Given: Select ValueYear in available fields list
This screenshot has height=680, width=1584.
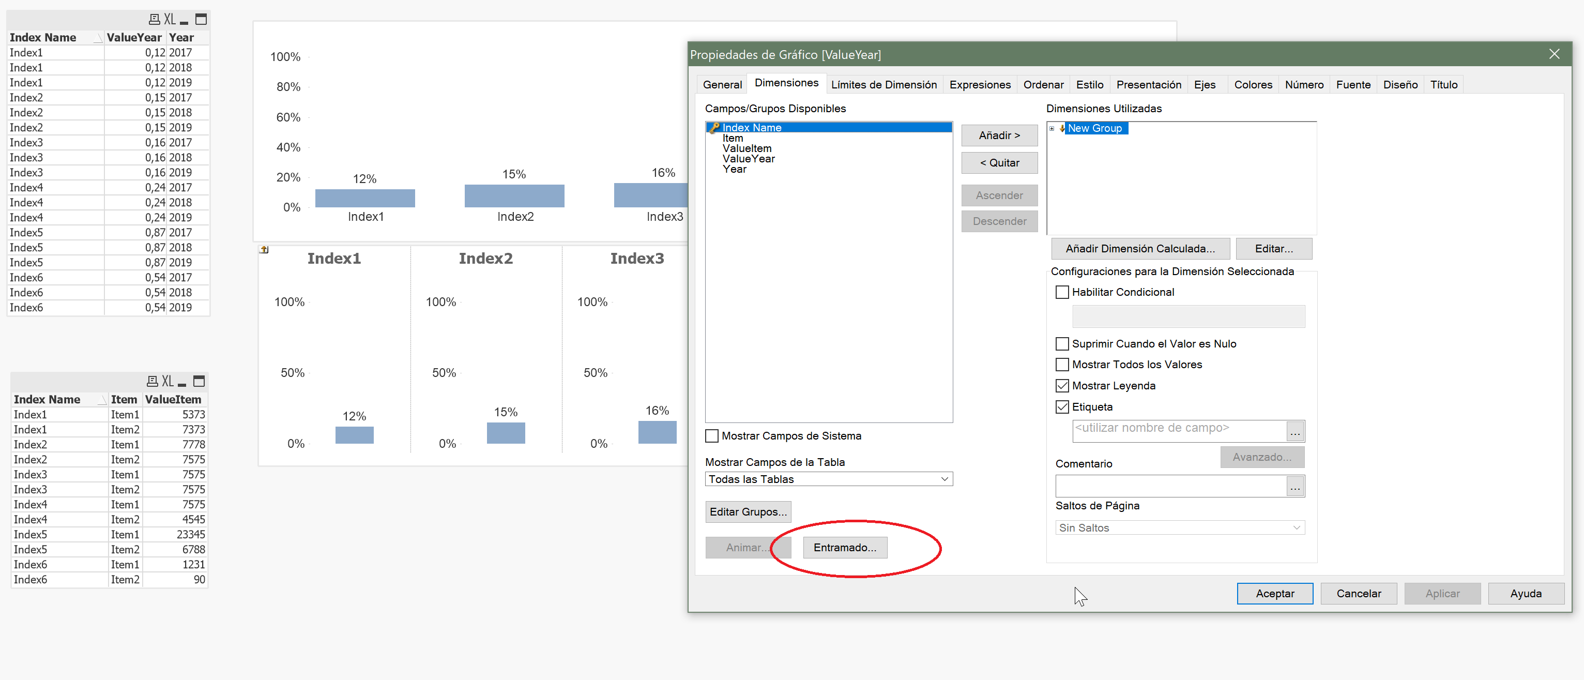Looking at the screenshot, I should pos(749,159).
